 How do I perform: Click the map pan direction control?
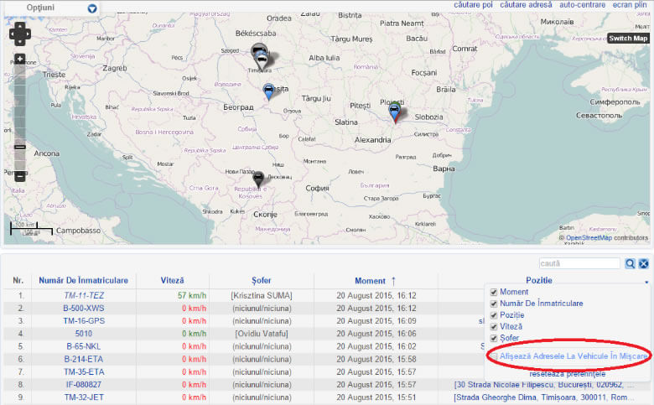pos(20,34)
